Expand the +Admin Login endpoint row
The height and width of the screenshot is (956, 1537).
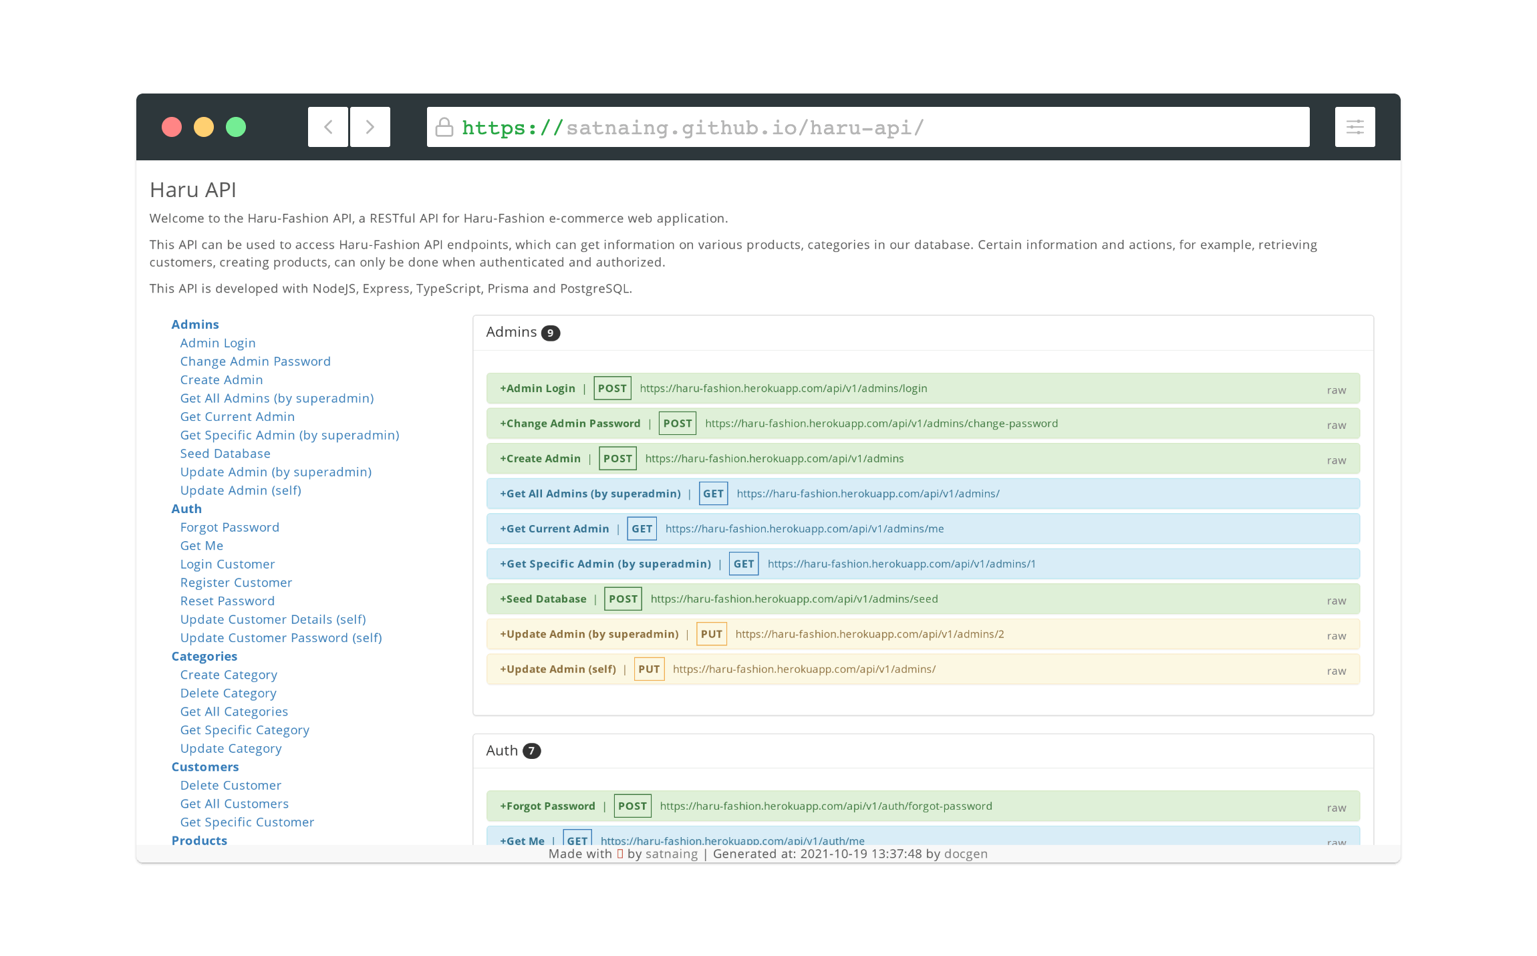(537, 388)
